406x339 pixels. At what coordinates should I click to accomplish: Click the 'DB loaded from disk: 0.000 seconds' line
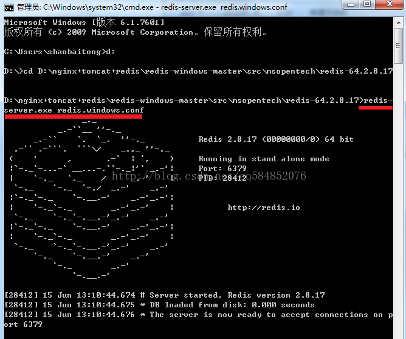coord(159,305)
